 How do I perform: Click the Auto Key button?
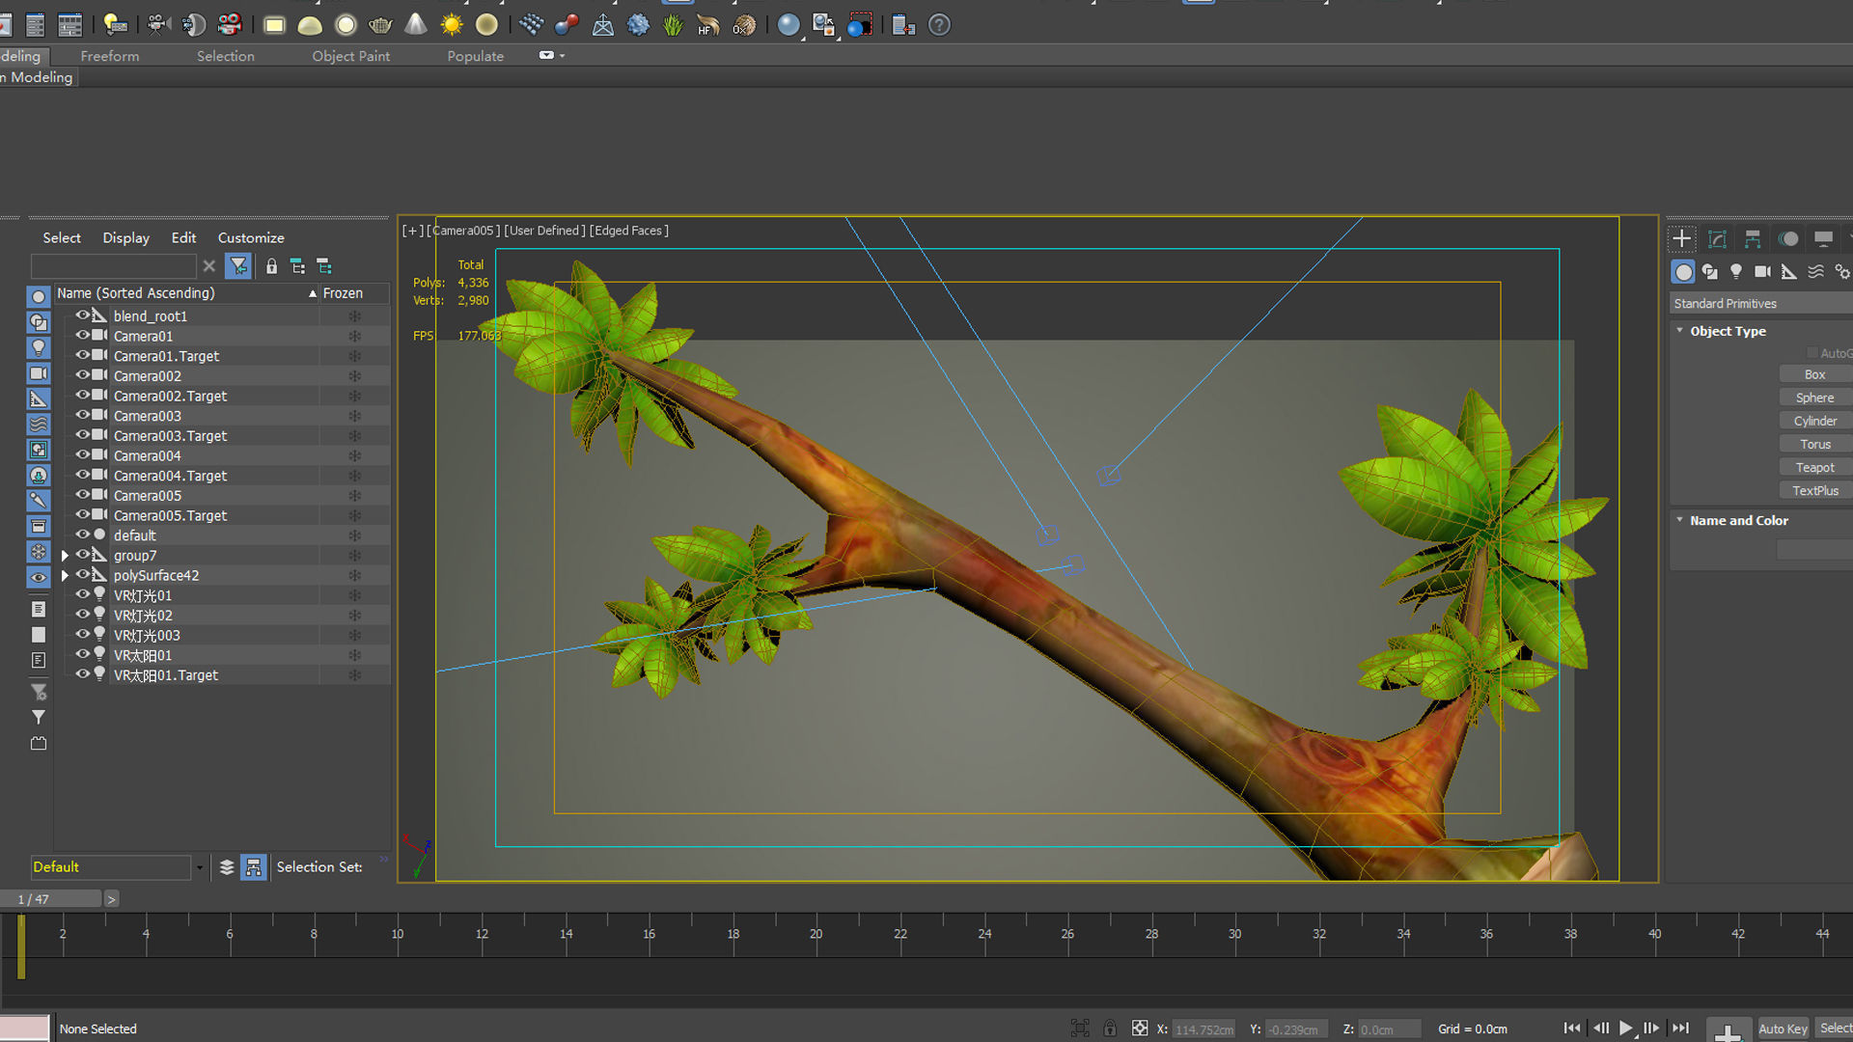pos(1784,1028)
